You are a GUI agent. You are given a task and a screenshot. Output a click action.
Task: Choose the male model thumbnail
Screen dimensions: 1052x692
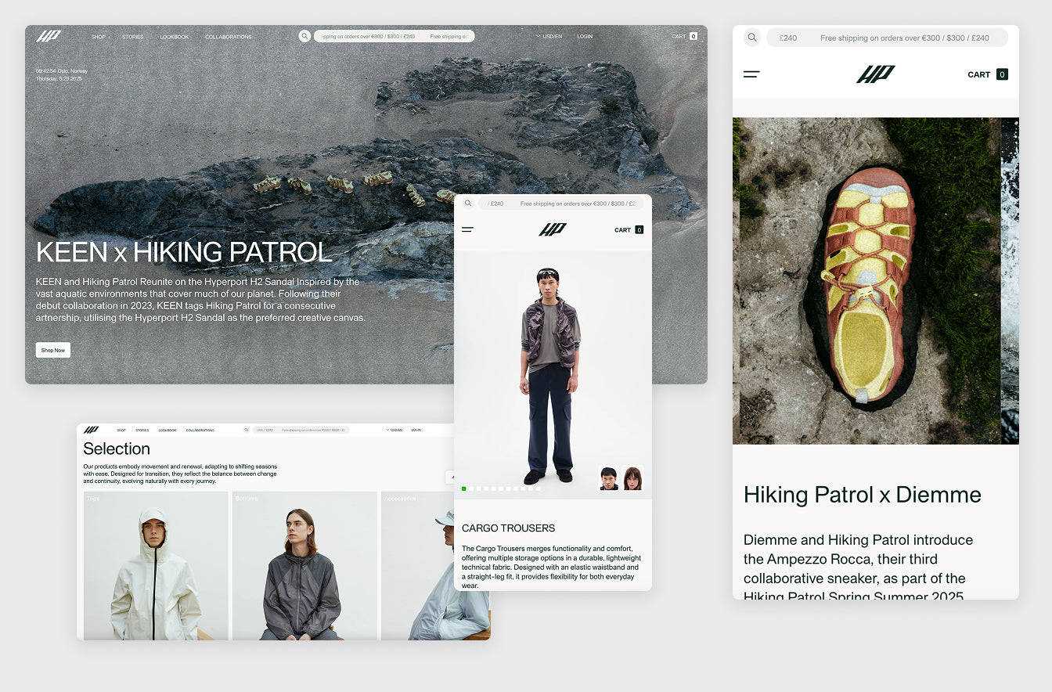pyautogui.click(x=609, y=478)
